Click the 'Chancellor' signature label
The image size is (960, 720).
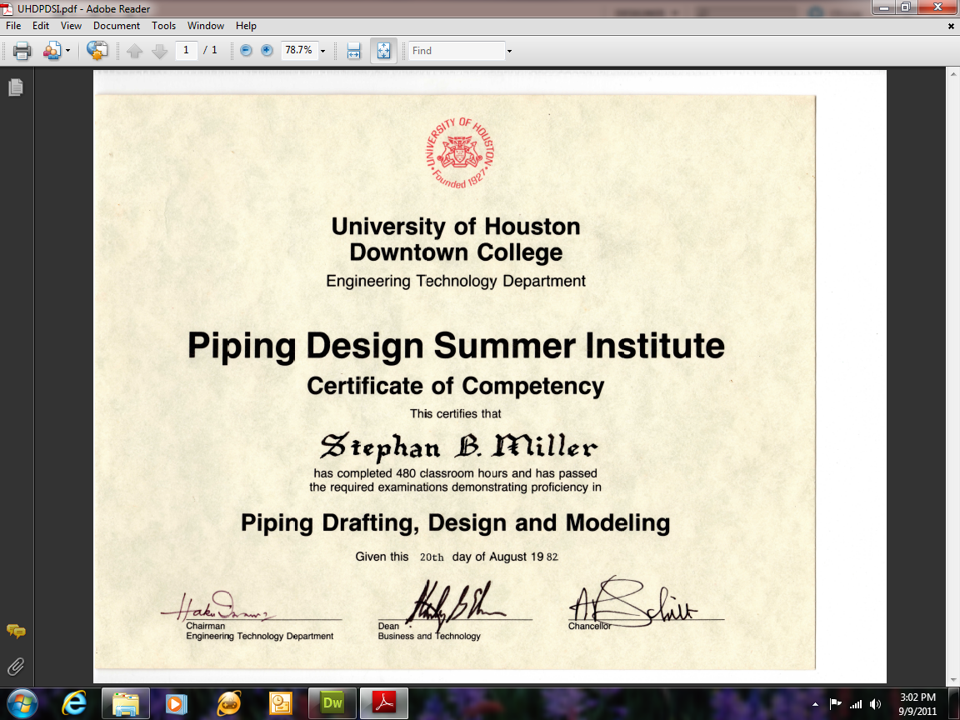pos(590,627)
